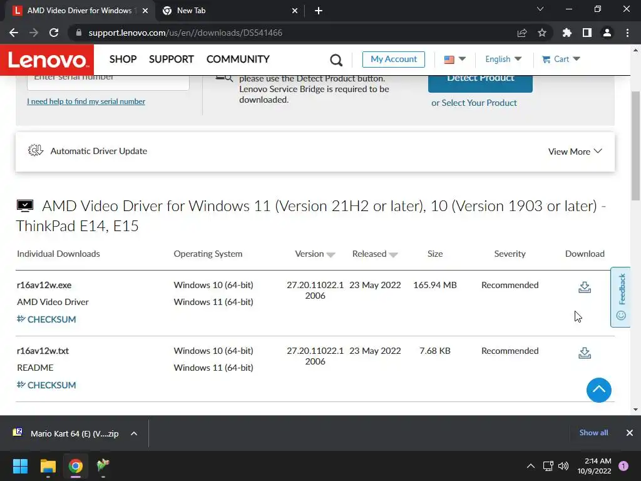Click Show all downloads
The height and width of the screenshot is (481, 641).
[593, 433]
